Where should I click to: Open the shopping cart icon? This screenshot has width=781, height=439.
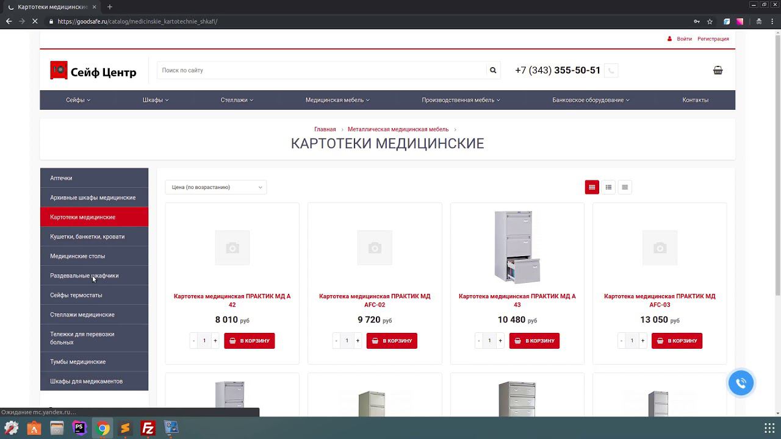[718, 70]
